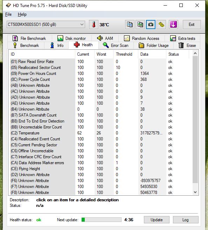The width and height of the screenshot is (208, 230).
Task: Select the Health tab
Action: click(83, 45)
